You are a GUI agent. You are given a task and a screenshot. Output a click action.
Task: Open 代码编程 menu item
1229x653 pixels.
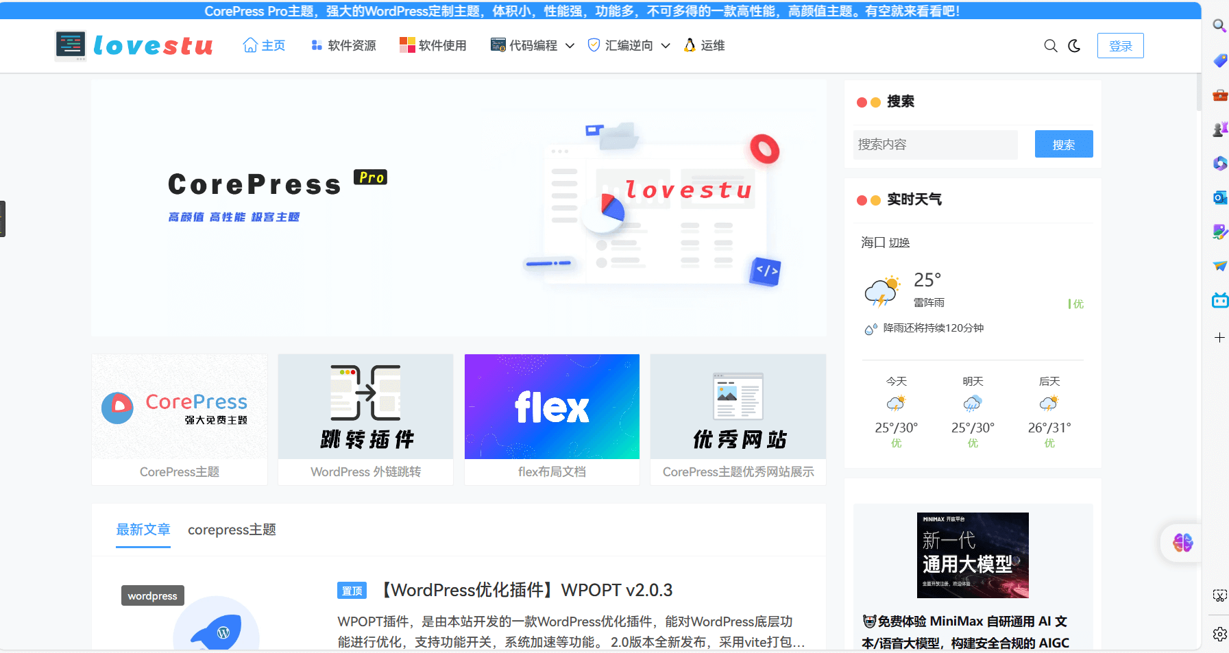[525, 45]
